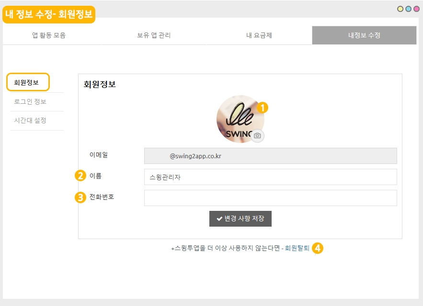Viewport: 423px width, 306px height.
Task: Click the orange number 2 badge beside 이름
Action: pyautogui.click(x=80, y=175)
